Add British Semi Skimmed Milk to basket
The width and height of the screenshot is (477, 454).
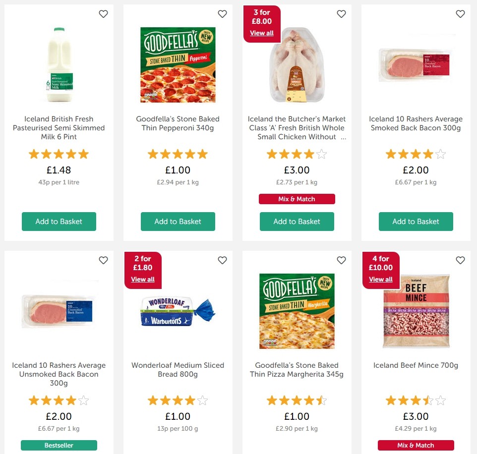tap(59, 222)
